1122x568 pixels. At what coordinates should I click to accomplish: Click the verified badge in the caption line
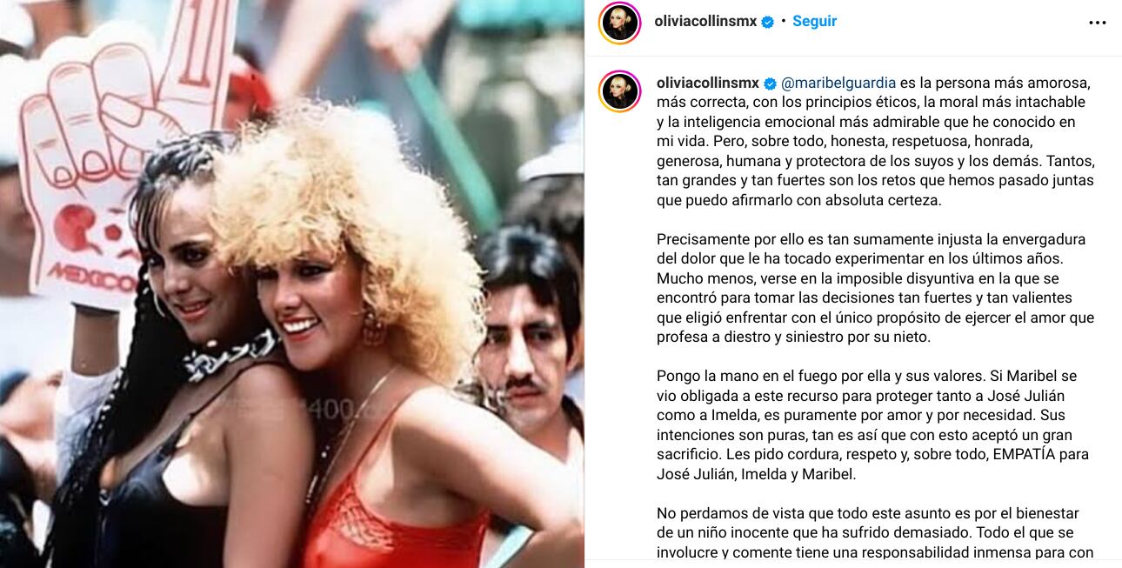click(x=770, y=84)
